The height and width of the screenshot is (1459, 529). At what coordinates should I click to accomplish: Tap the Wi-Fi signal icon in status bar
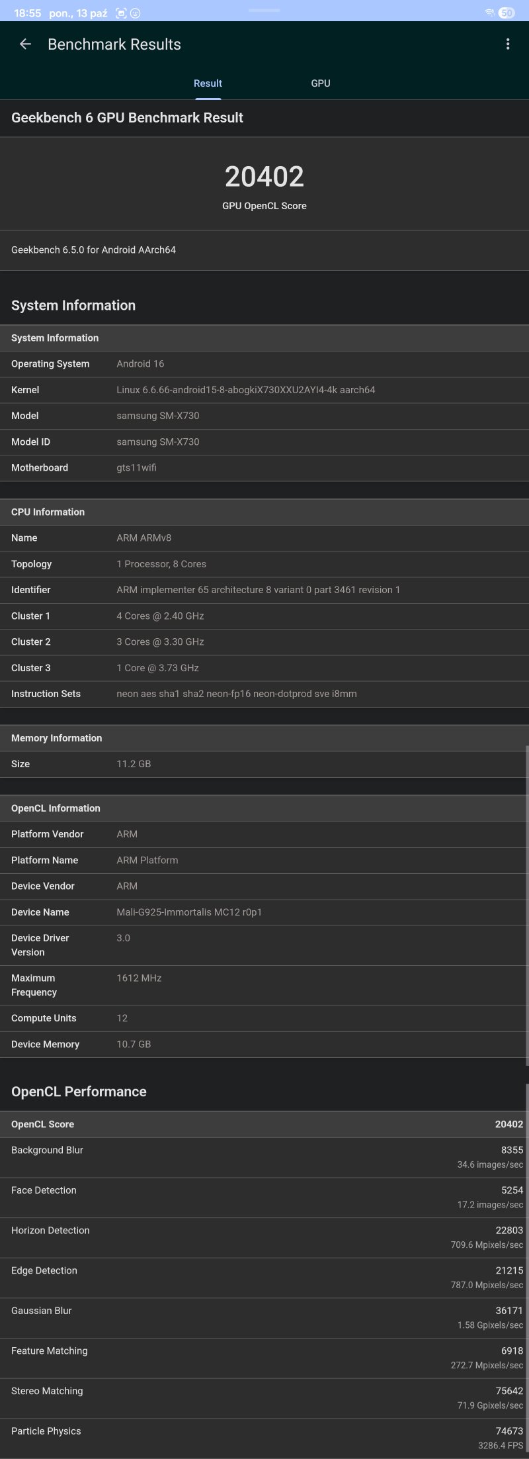click(x=489, y=13)
